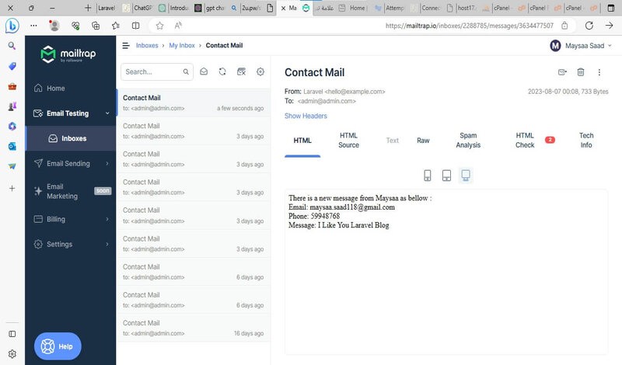The image size is (622, 365).
Task: Switch preview to desktop view
Action: (466, 176)
